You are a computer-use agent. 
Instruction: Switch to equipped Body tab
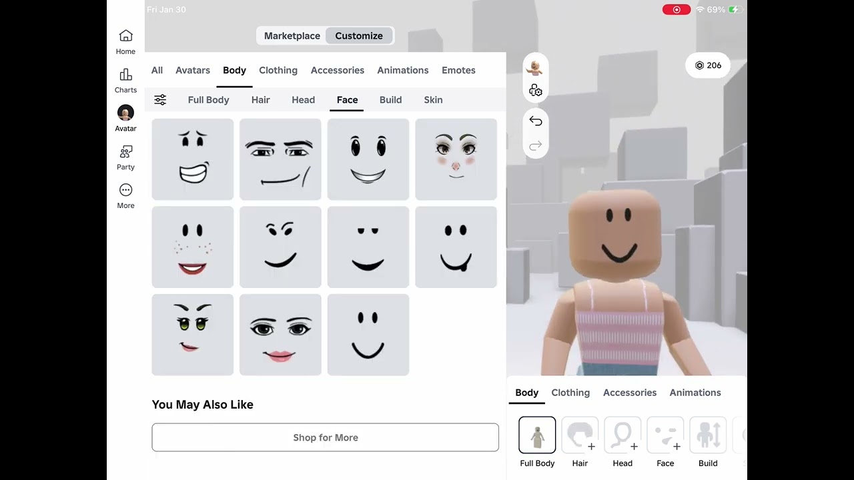pyautogui.click(x=526, y=393)
